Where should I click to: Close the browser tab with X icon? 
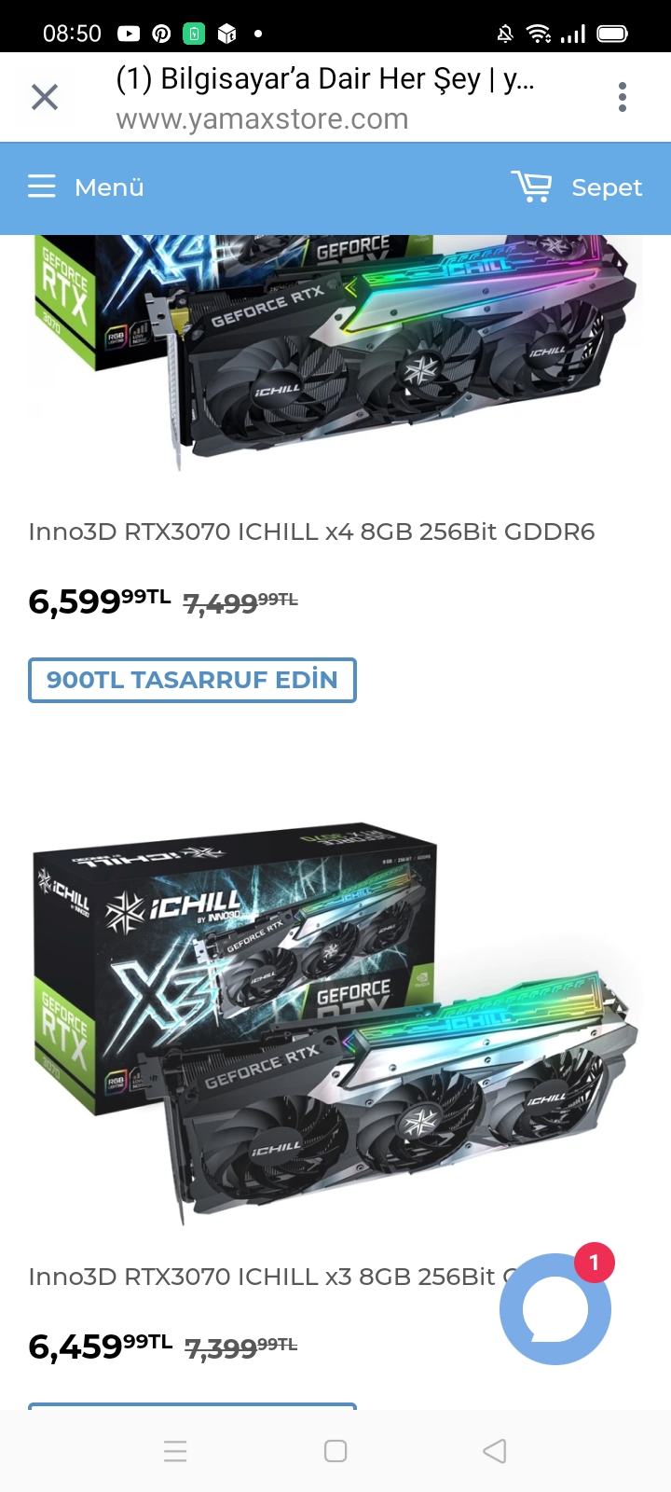point(45,97)
